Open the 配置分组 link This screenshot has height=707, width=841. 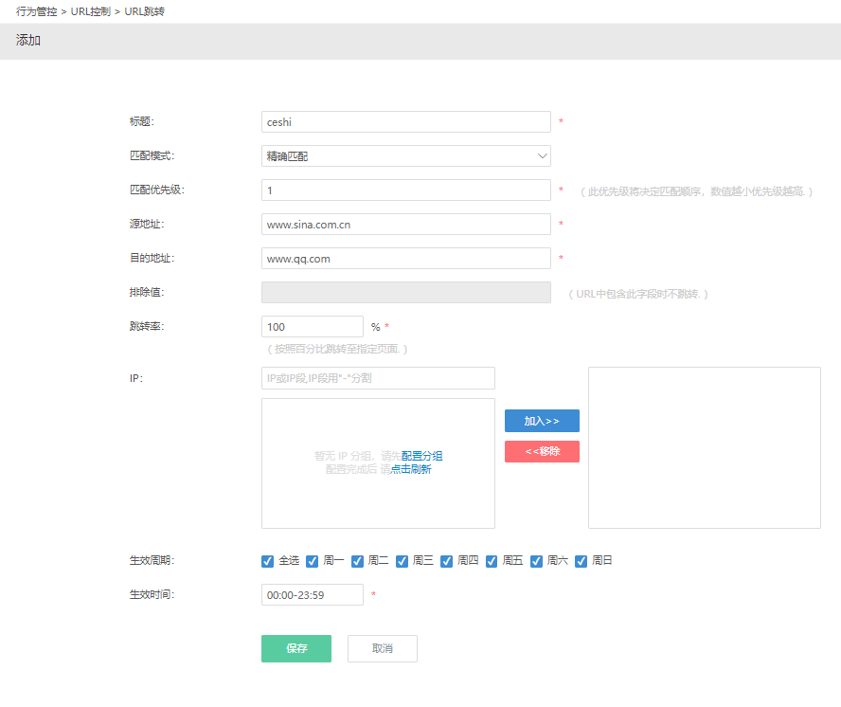click(x=422, y=456)
